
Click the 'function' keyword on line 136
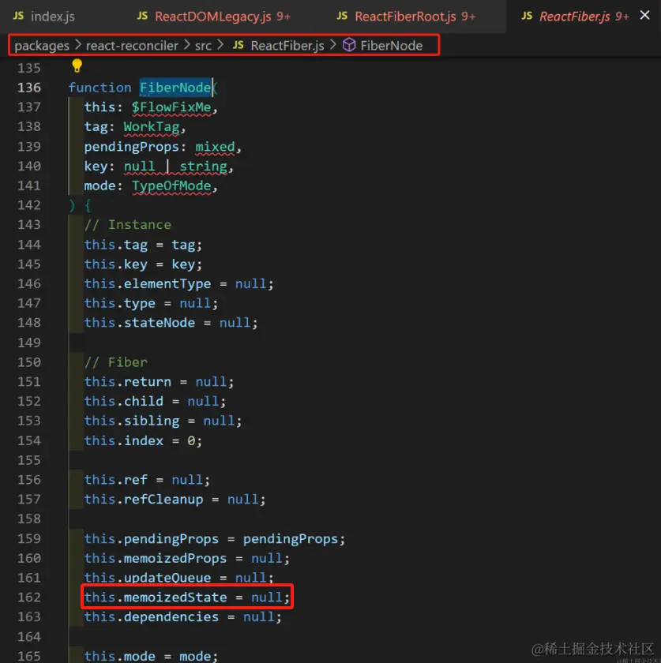(100, 88)
